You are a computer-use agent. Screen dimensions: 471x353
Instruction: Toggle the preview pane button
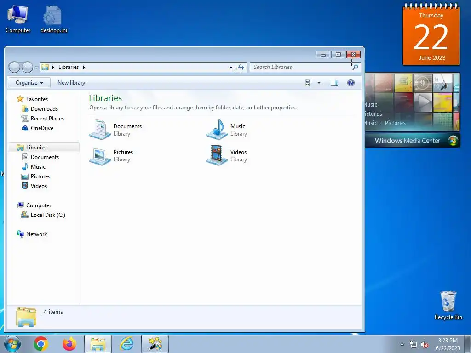click(x=334, y=83)
